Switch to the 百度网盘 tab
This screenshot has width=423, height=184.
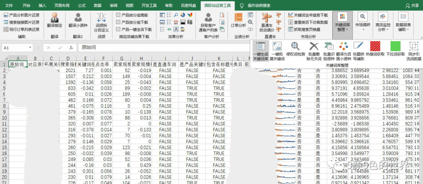point(188,5)
